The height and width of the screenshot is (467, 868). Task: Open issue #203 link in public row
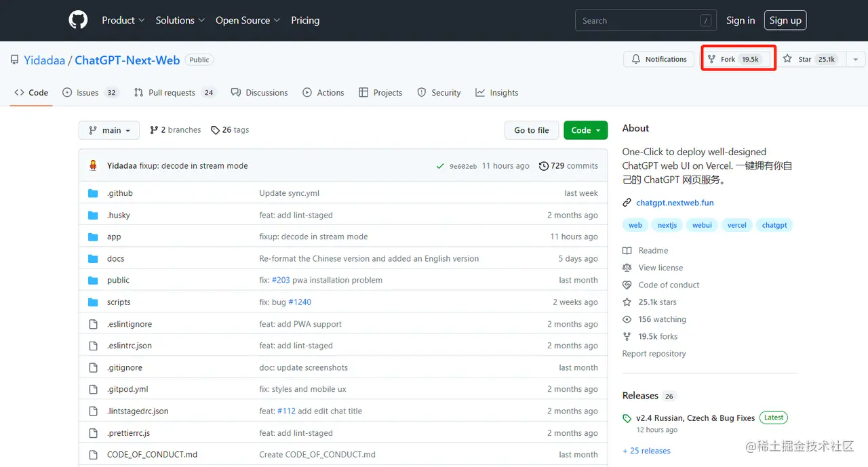pyautogui.click(x=281, y=280)
